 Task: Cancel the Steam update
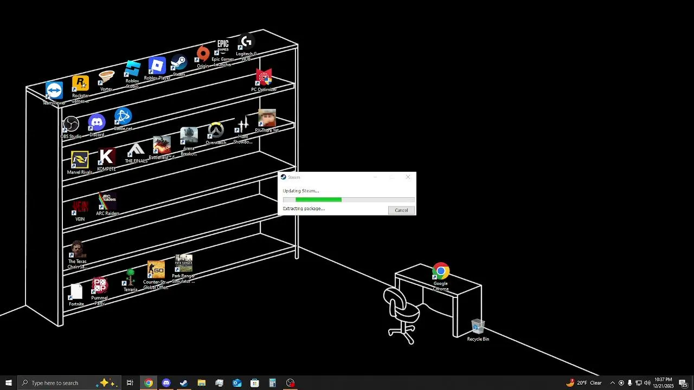(x=401, y=210)
